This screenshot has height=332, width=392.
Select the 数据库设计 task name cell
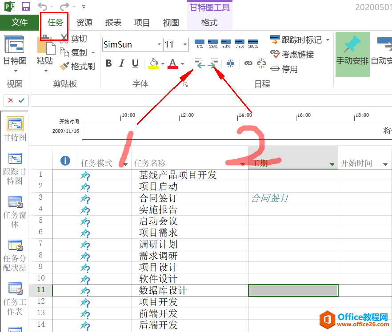click(x=163, y=291)
